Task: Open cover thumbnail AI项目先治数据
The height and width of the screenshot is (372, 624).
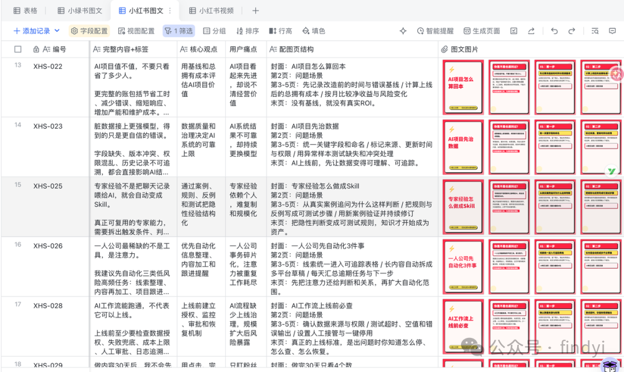Action: pos(463,147)
